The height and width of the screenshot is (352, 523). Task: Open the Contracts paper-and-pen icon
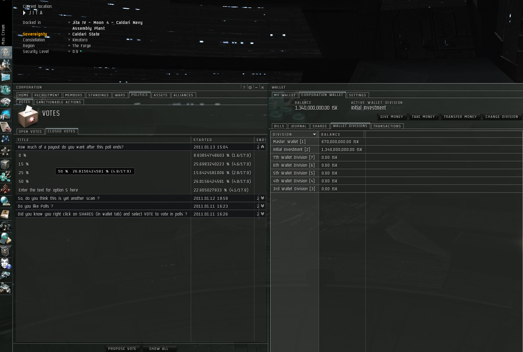pos(6,127)
